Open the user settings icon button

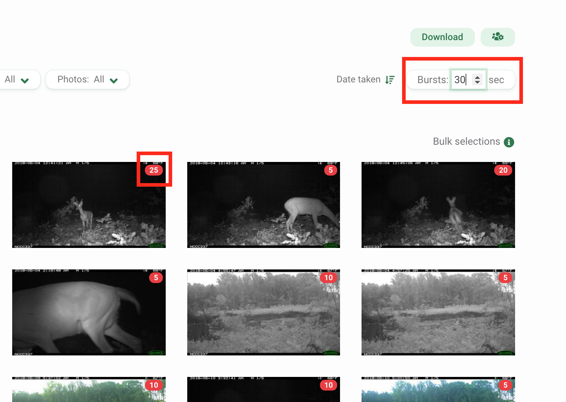pyautogui.click(x=498, y=37)
